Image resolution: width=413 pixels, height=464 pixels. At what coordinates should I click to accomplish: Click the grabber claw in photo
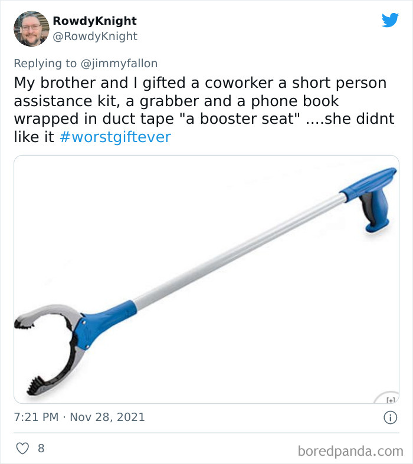pyautogui.click(x=49, y=349)
